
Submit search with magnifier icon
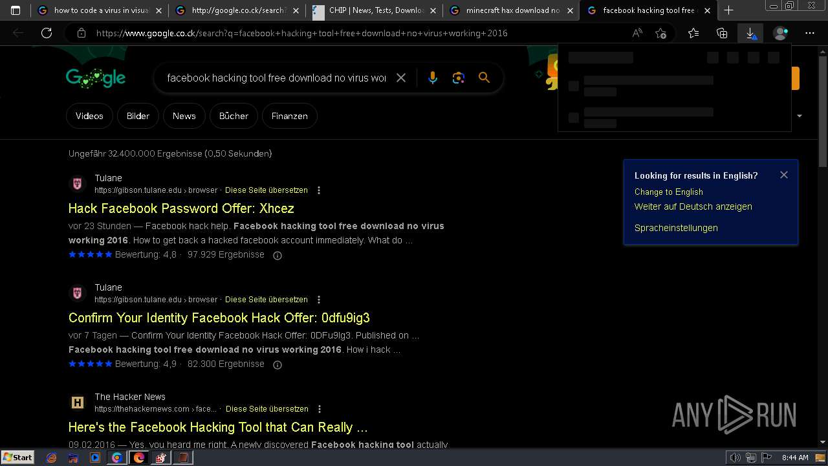[x=484, y=78]
